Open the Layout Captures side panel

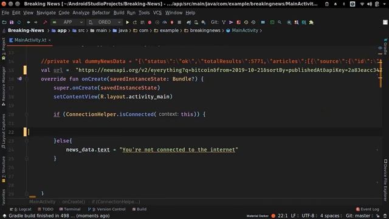[3, 131]
